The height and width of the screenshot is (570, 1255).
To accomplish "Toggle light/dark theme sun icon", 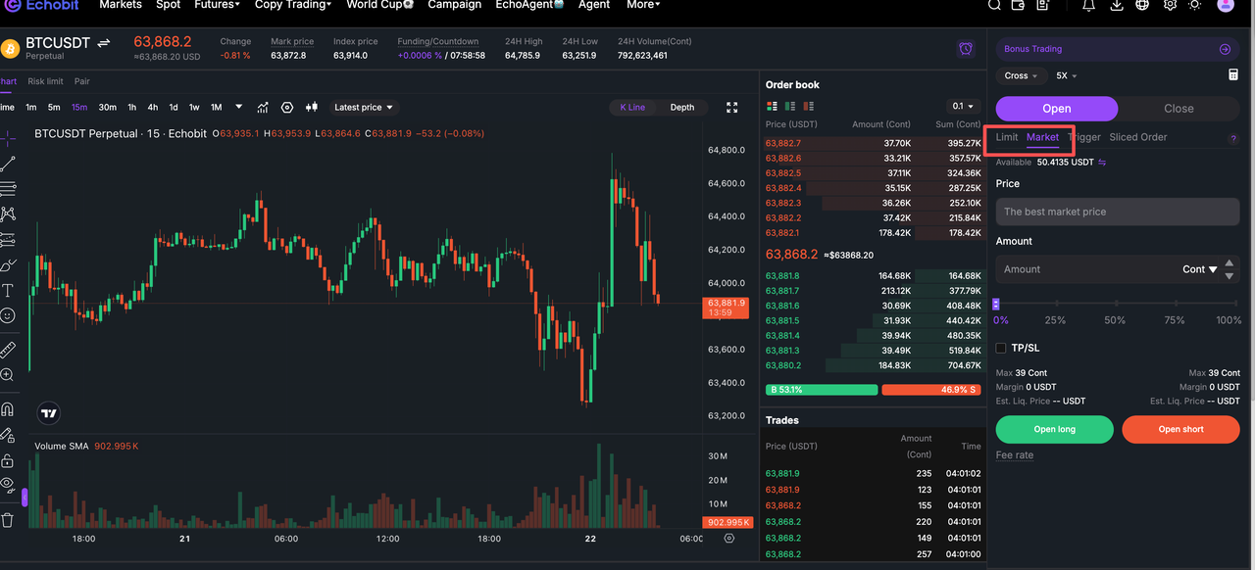I will coord(1195,5).
